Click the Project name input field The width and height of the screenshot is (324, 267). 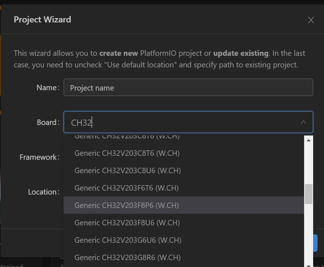(x=188, y=88)
